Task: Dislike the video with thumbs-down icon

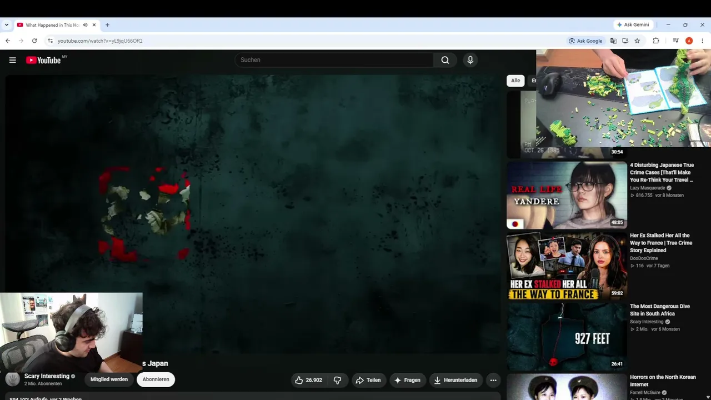Action: point(337,380)
